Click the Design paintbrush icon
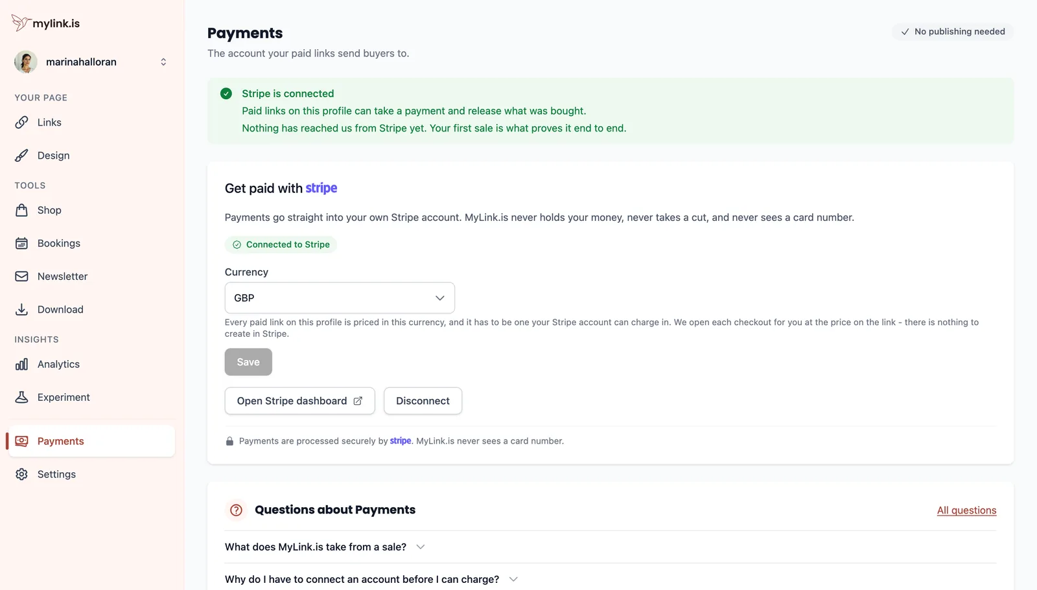The width and height of the screenshot is (1037, 590). coord(21,155)
